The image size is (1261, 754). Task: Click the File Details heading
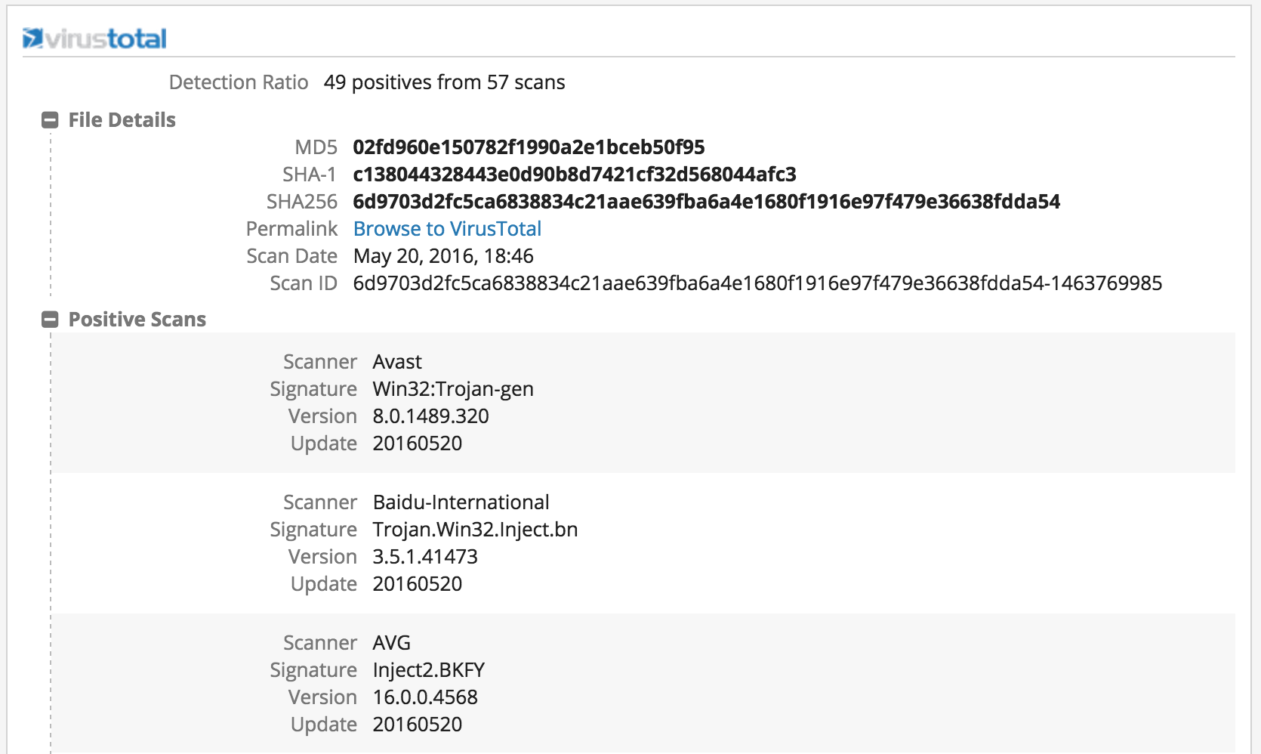122,120
